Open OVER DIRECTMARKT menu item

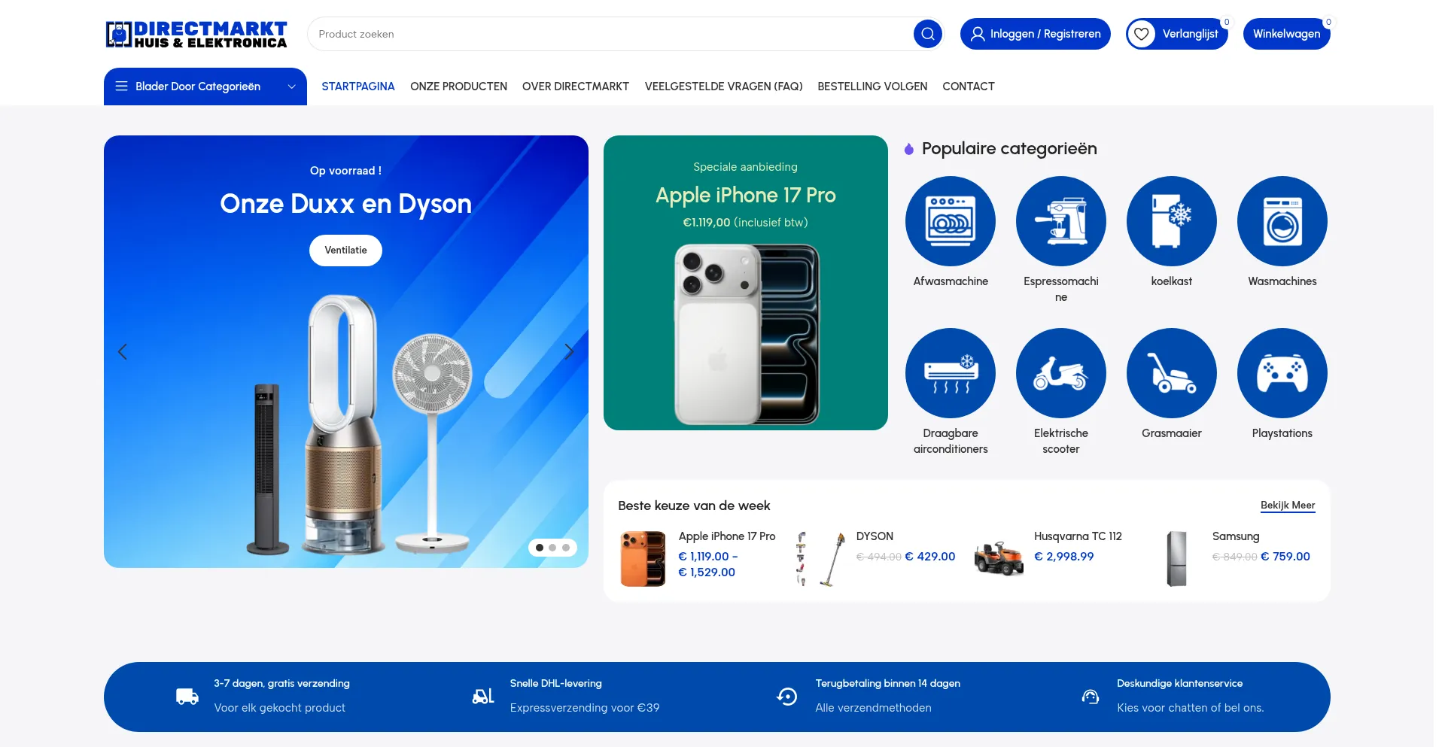click(x=576, y=87)
